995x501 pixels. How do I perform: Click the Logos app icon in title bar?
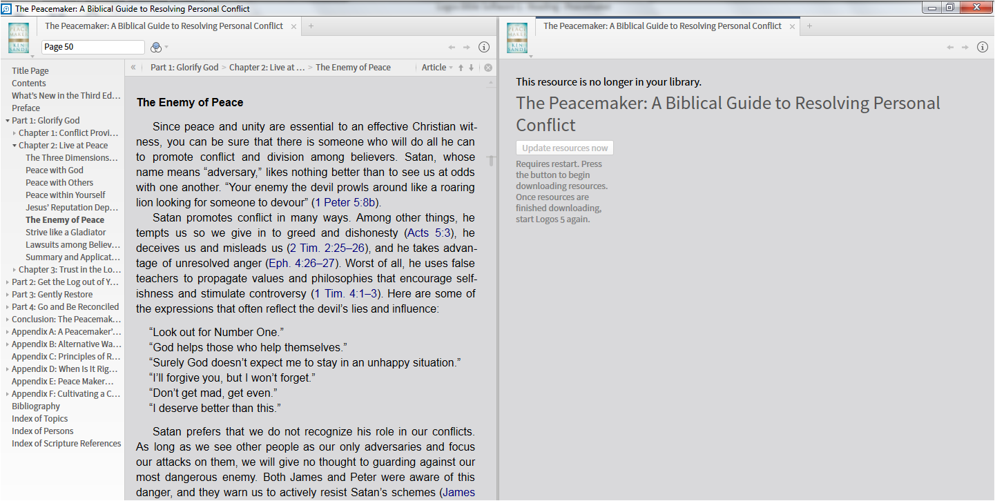point(6,8)
